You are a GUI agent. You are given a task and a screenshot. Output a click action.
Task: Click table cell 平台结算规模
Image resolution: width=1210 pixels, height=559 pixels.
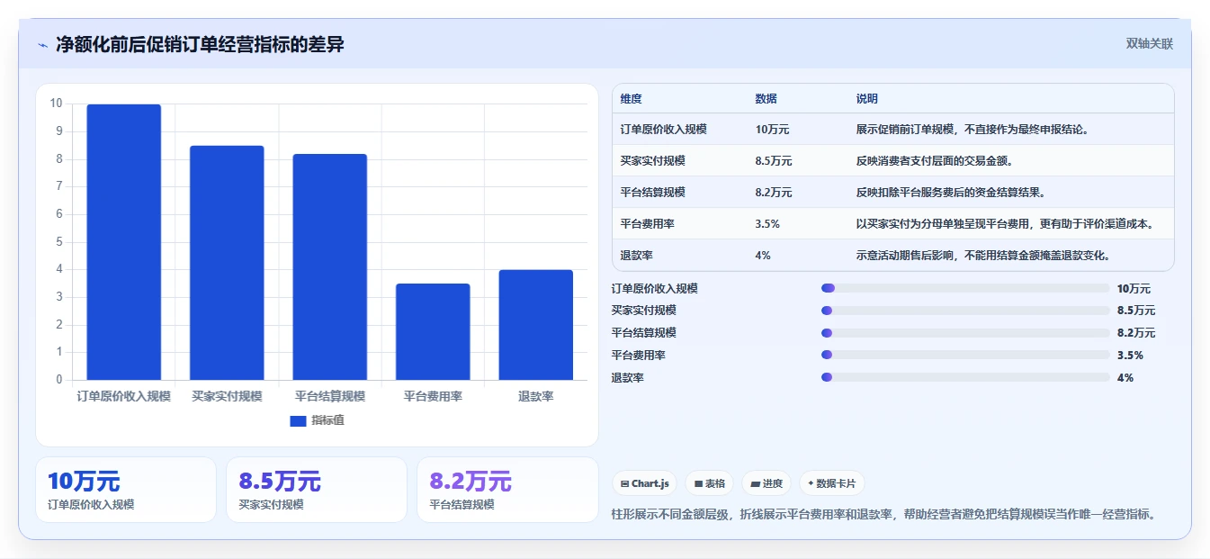point(653,193)
